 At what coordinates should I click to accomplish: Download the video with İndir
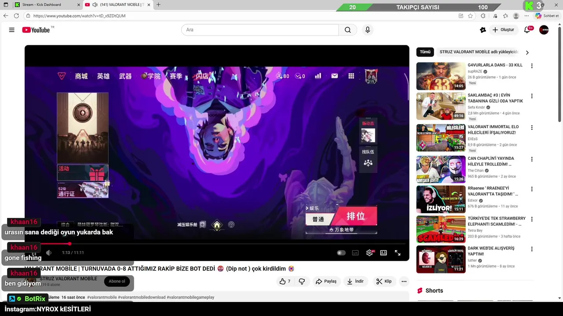(x=355, y=281)
